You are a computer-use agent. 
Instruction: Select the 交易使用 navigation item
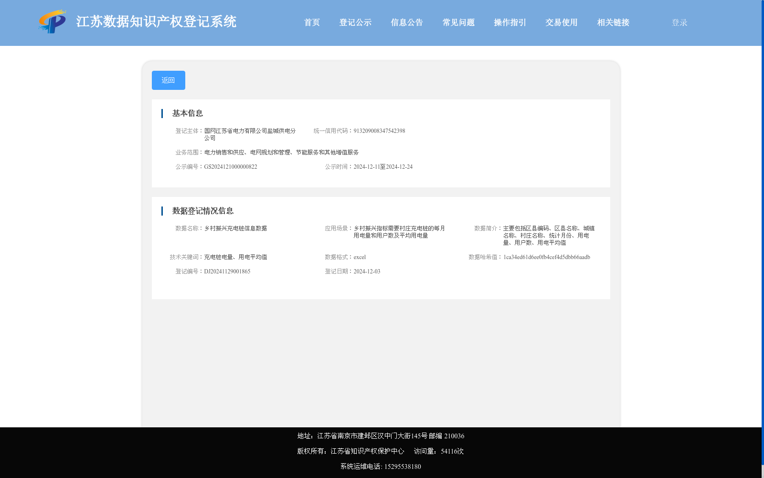click(x=562, y=22)
